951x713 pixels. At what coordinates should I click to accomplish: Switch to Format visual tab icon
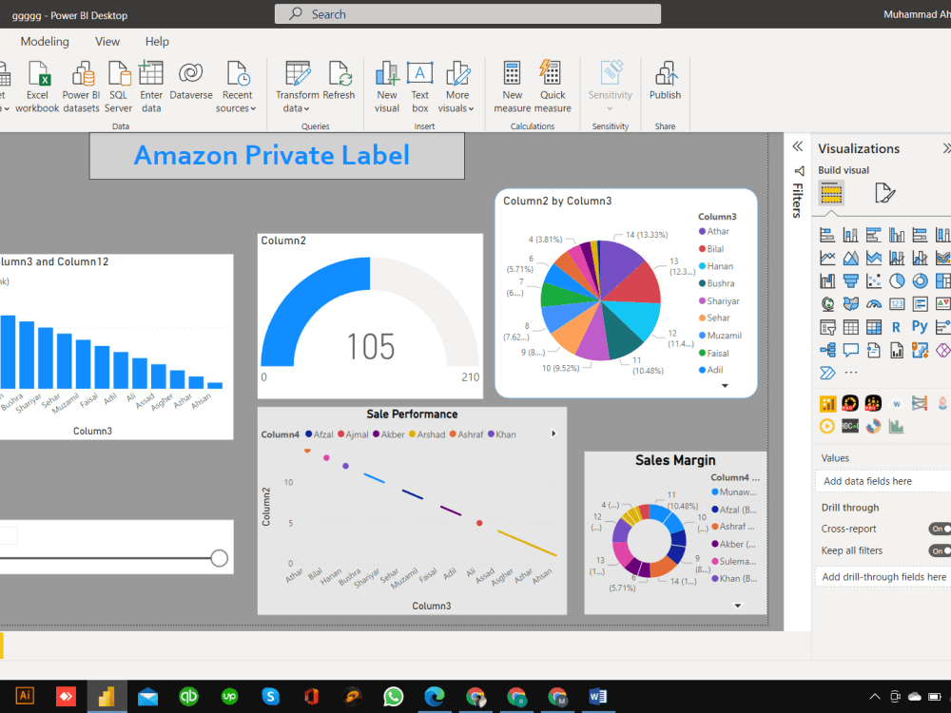tap(884, 193)
